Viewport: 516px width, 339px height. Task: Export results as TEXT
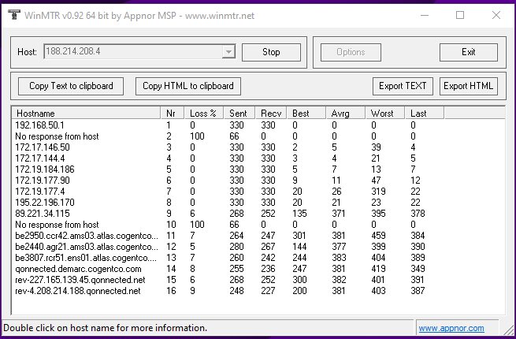[403, 86]
